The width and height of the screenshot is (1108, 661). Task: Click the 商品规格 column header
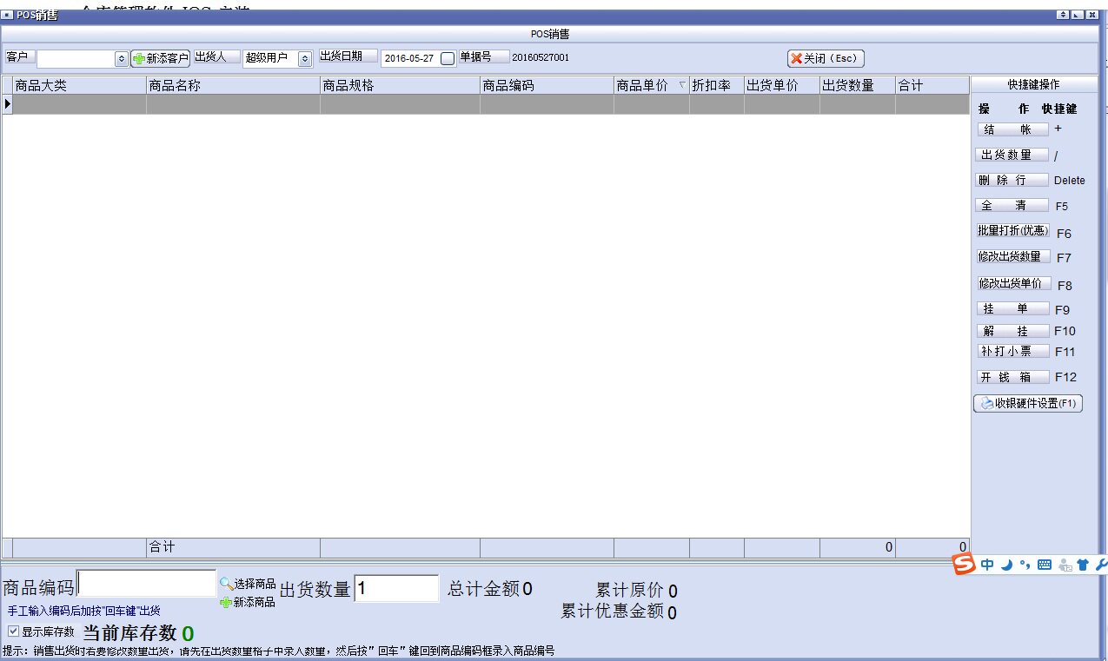[400, 85]
